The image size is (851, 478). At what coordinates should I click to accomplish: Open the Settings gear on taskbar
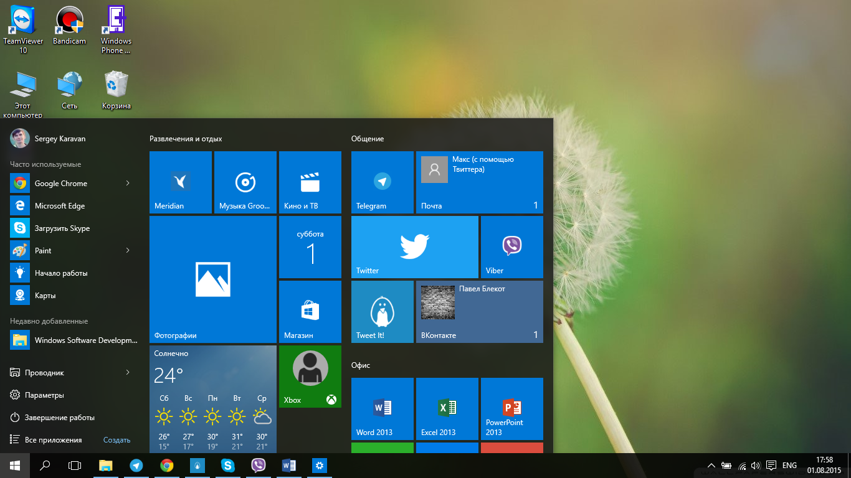pyautogui.click(x=320, y=465)
